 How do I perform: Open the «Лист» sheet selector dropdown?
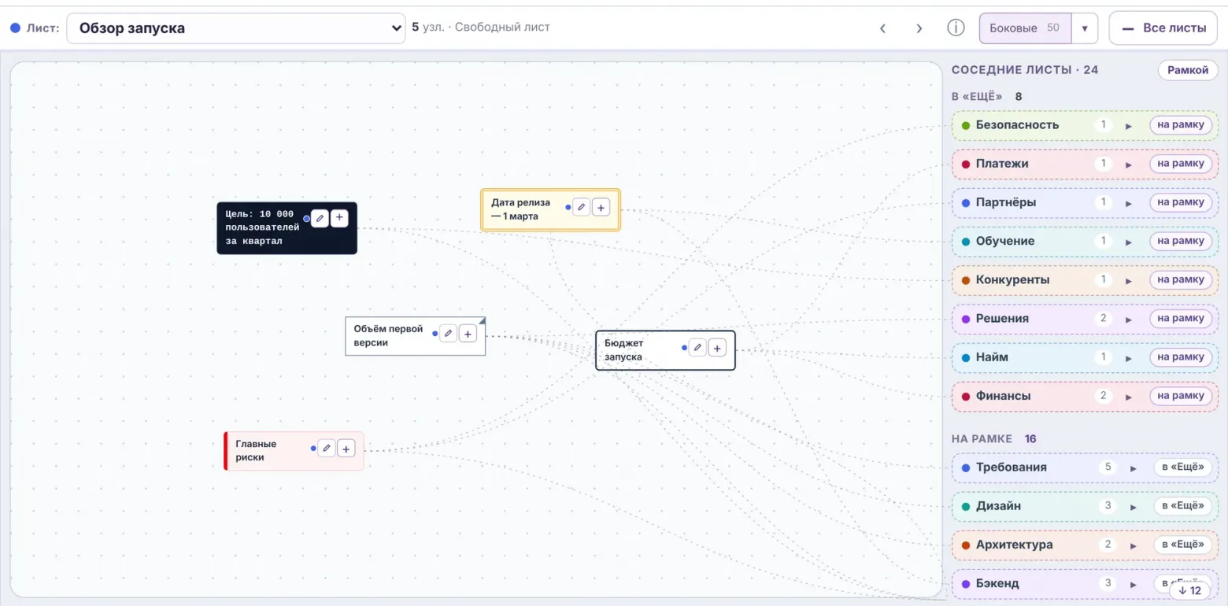[236, 28]
